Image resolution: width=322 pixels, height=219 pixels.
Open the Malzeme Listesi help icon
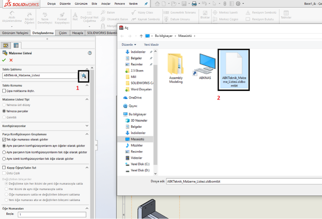[90, 53]
